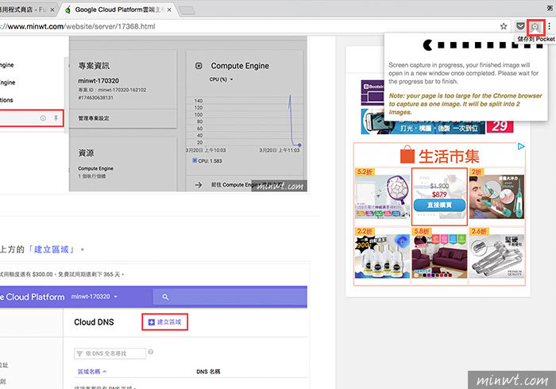Click the 5.2折 bug zapper ad thumbnail
This screenshot has width=556, height=389.
pyautogui.click(x=382, y=197)
